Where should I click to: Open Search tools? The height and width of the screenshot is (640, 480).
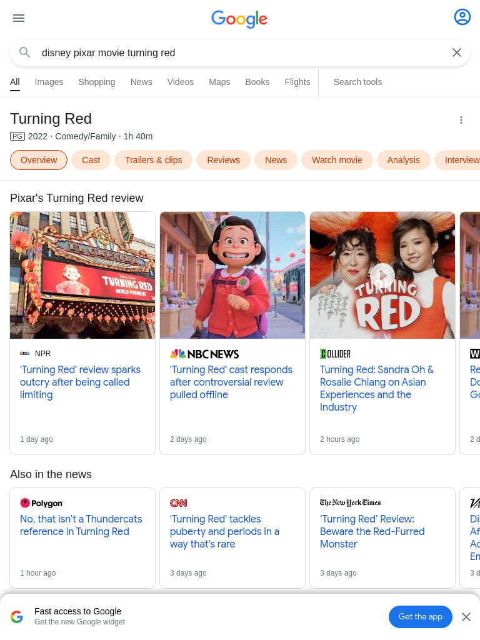pyautogui.click(x=357, y=82)
